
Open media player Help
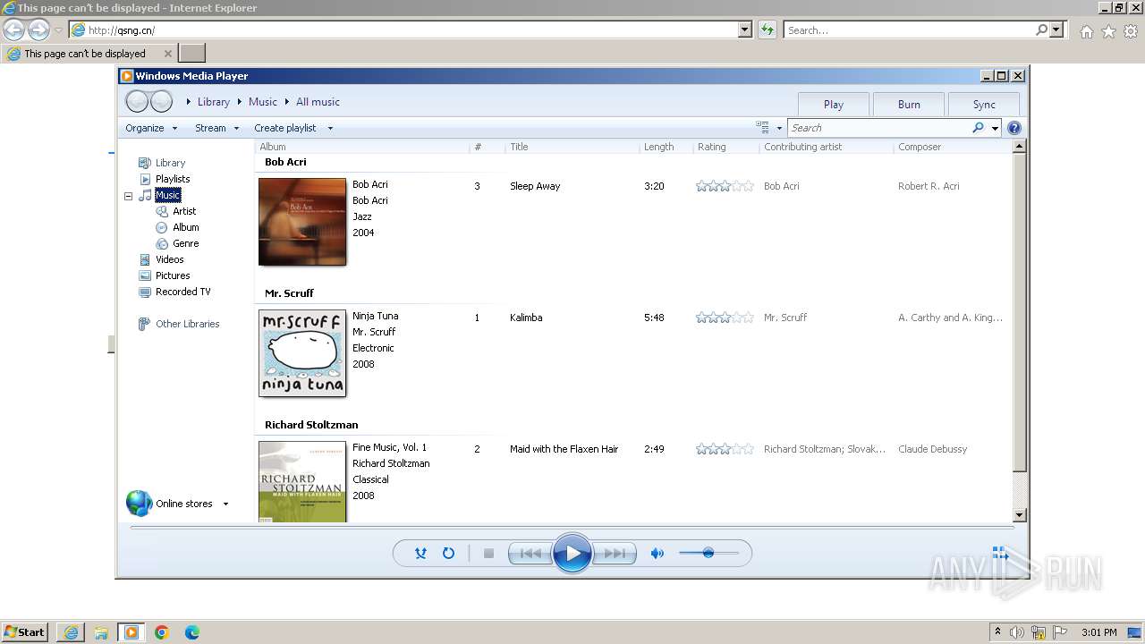point(1014,128)
